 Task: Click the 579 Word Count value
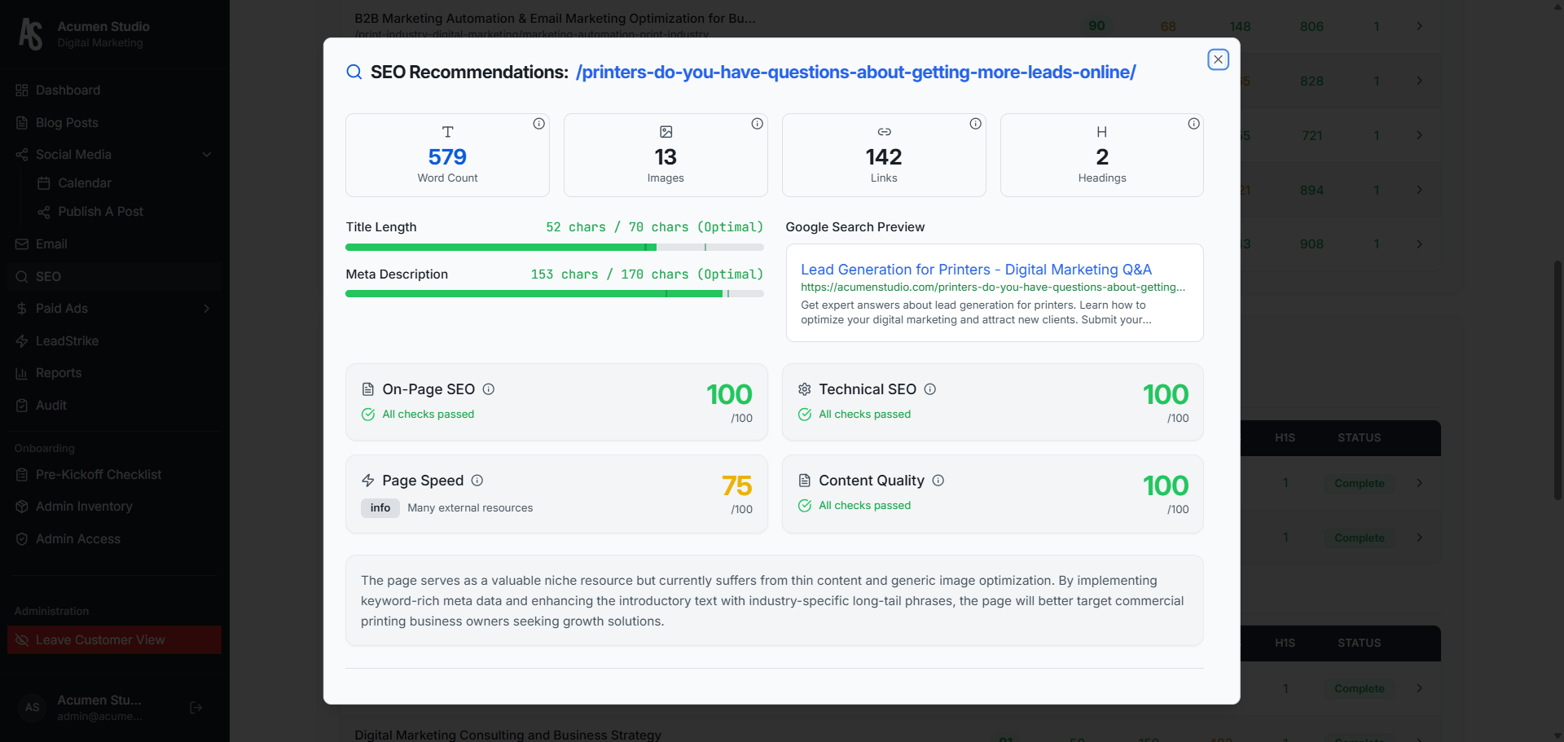pyautogui.click(x=447, y=156)
